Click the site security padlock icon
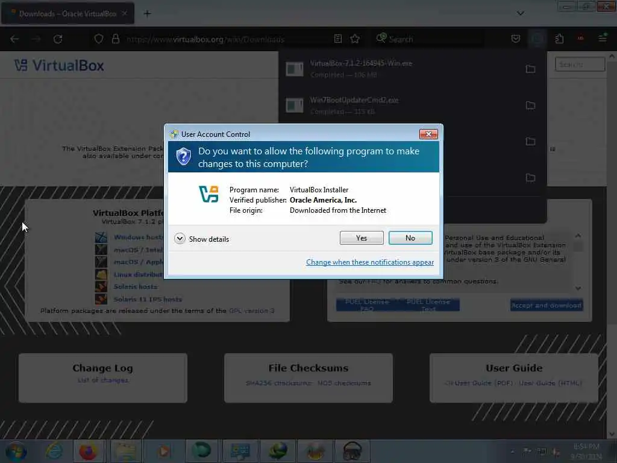617x463 pixels. pos(115,39)
